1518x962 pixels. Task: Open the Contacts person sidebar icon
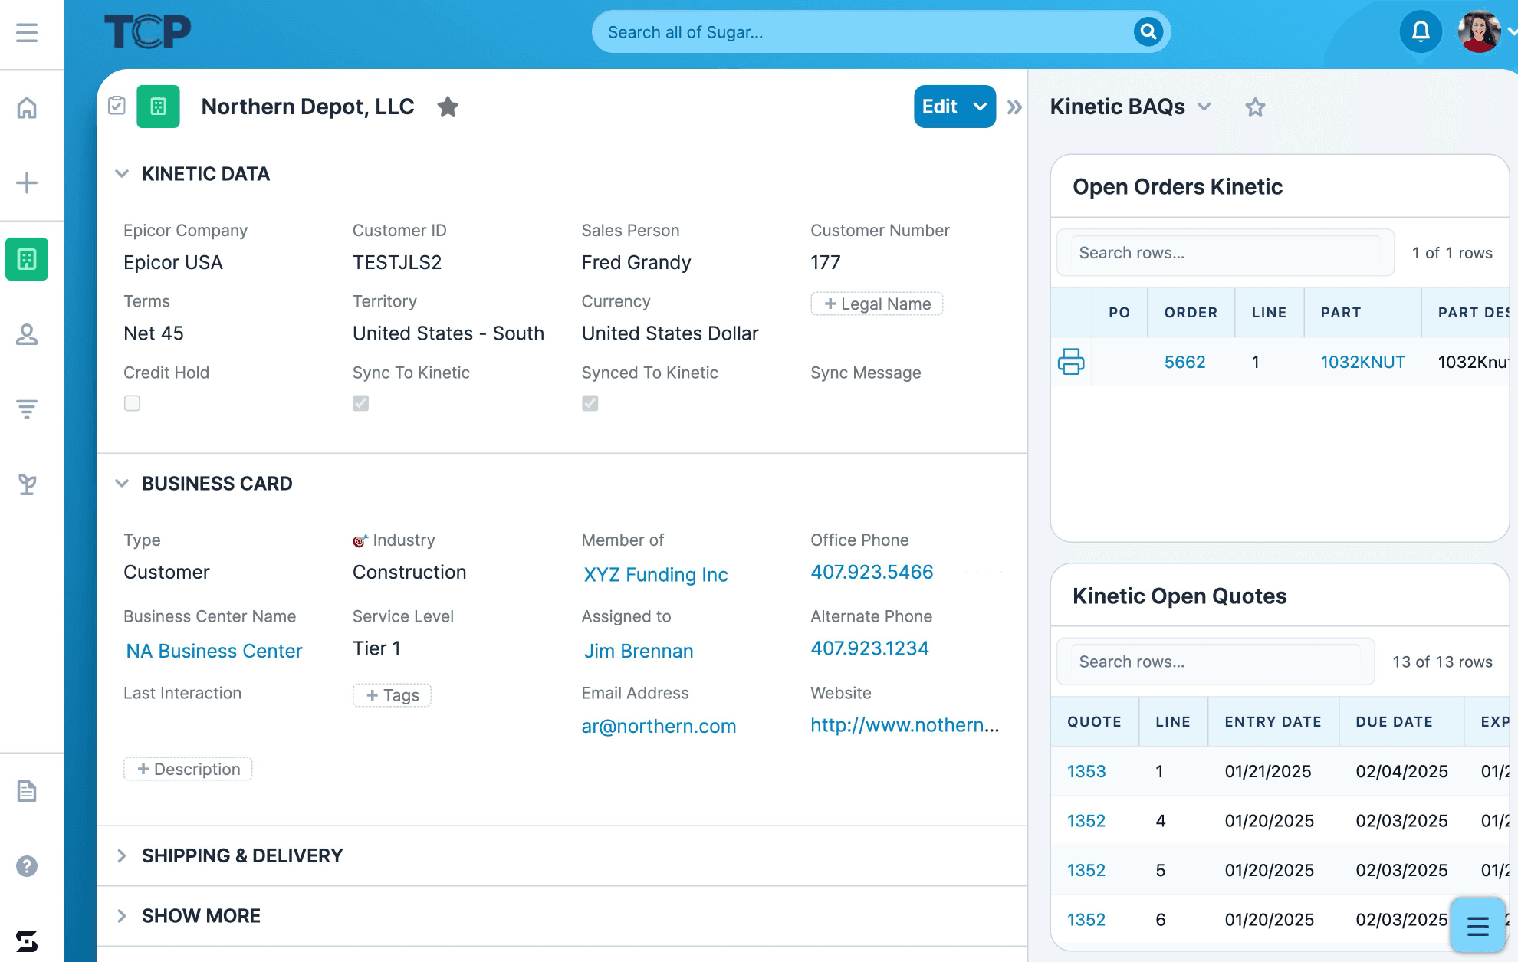pyautogui.click(x=27, y=334)
